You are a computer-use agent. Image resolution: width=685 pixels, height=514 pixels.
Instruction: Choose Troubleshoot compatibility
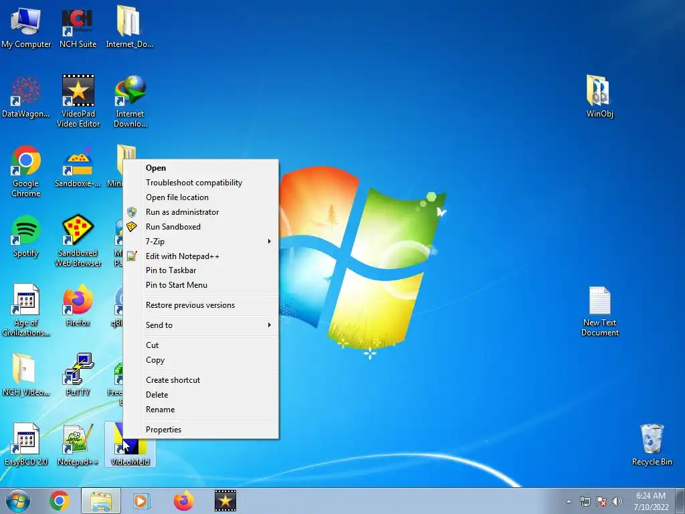201,183
